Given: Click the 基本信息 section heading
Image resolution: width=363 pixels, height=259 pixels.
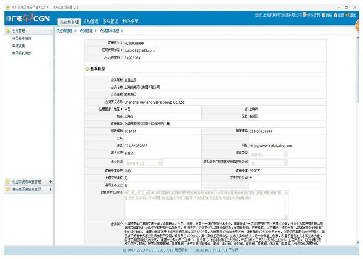Looking at the screenshot, I should click(98, 69).
